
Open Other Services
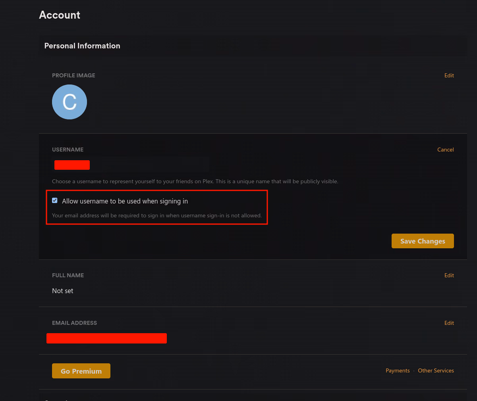[436, 370]
